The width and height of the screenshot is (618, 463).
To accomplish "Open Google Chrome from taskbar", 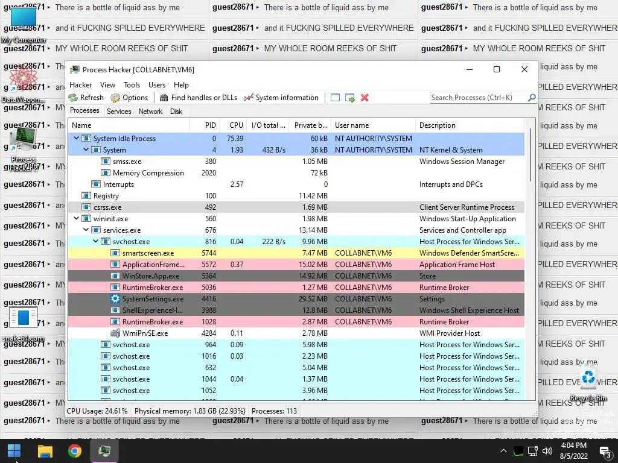I will coord(74,451).
